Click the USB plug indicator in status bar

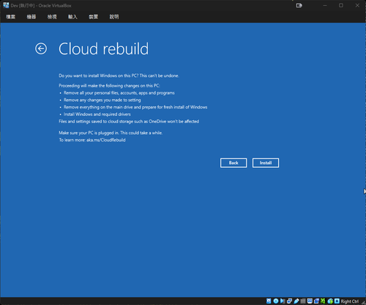pyautogui.click(x=296, y=301)
